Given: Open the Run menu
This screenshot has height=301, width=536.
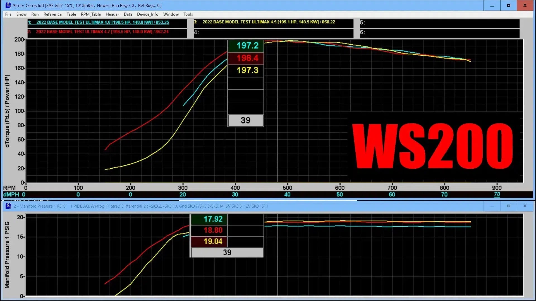Looking at the screenshot, I should (x=35, y=14).
